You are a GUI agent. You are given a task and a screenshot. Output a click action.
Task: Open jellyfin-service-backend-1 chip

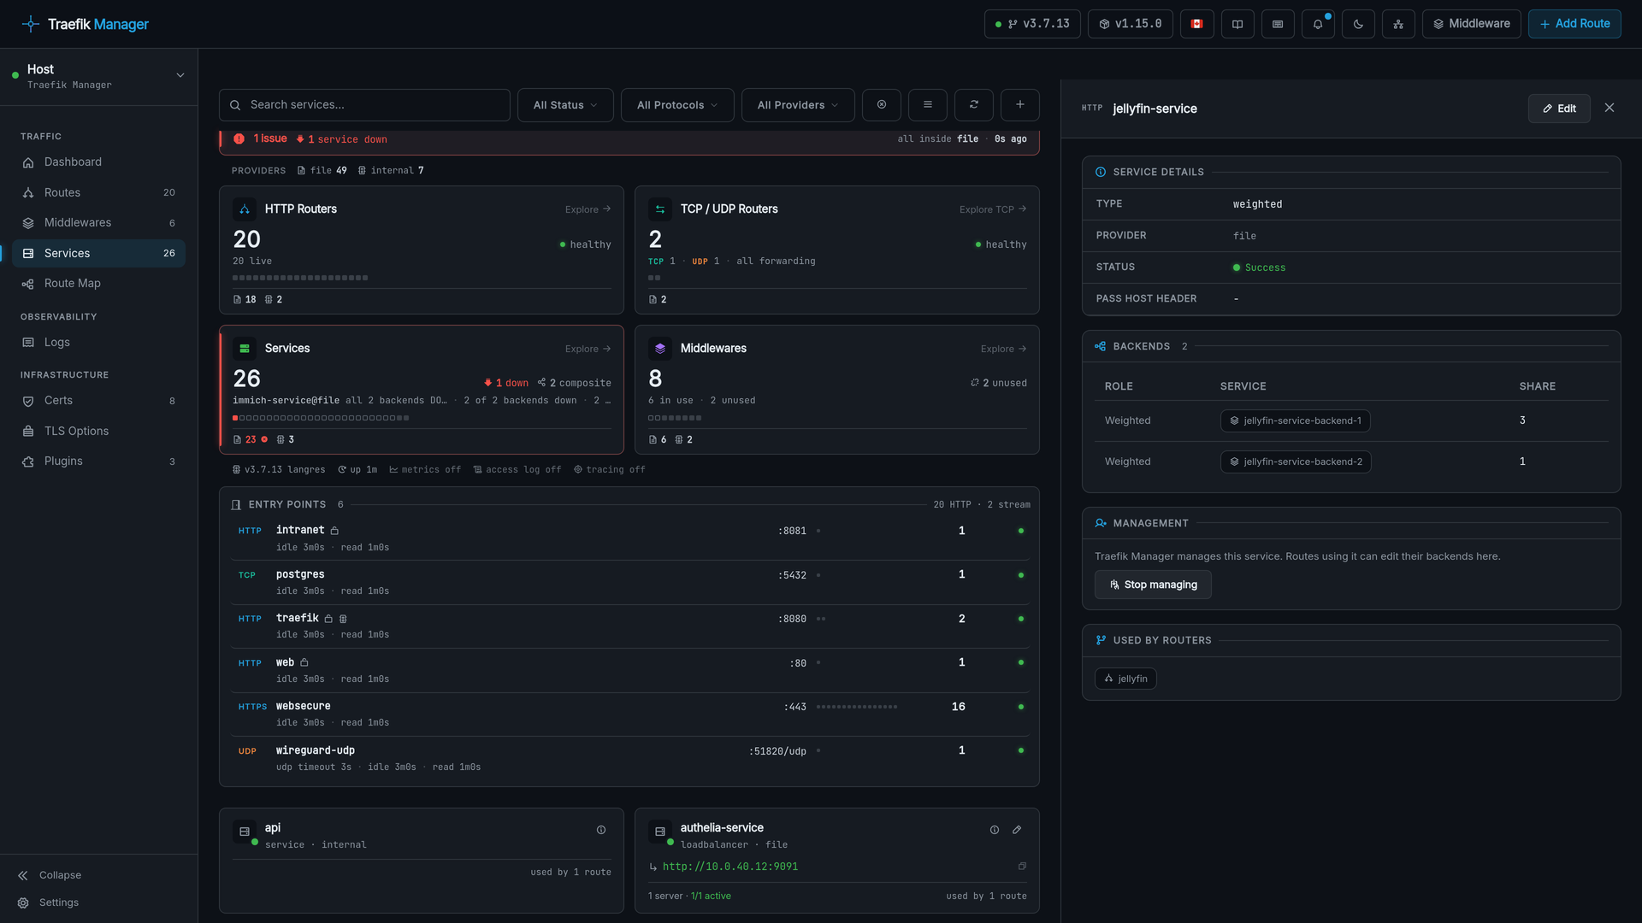[x=1295, y=421]
